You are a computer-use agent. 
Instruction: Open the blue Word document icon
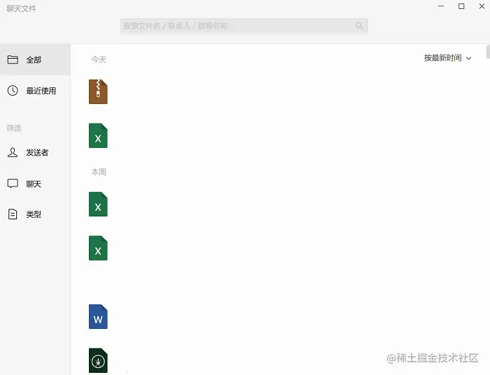98,316
